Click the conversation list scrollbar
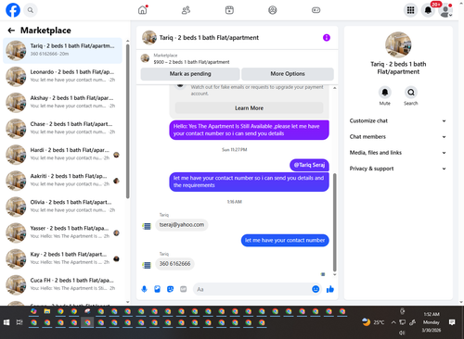Viewport: 464px width, 339px height. [128, 121]
